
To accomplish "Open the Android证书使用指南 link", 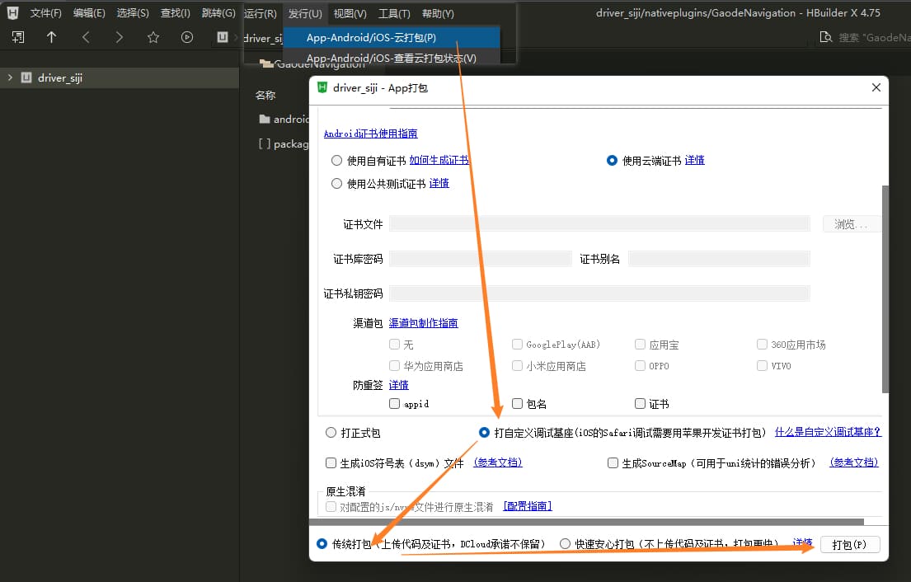I will click(370, 134).
